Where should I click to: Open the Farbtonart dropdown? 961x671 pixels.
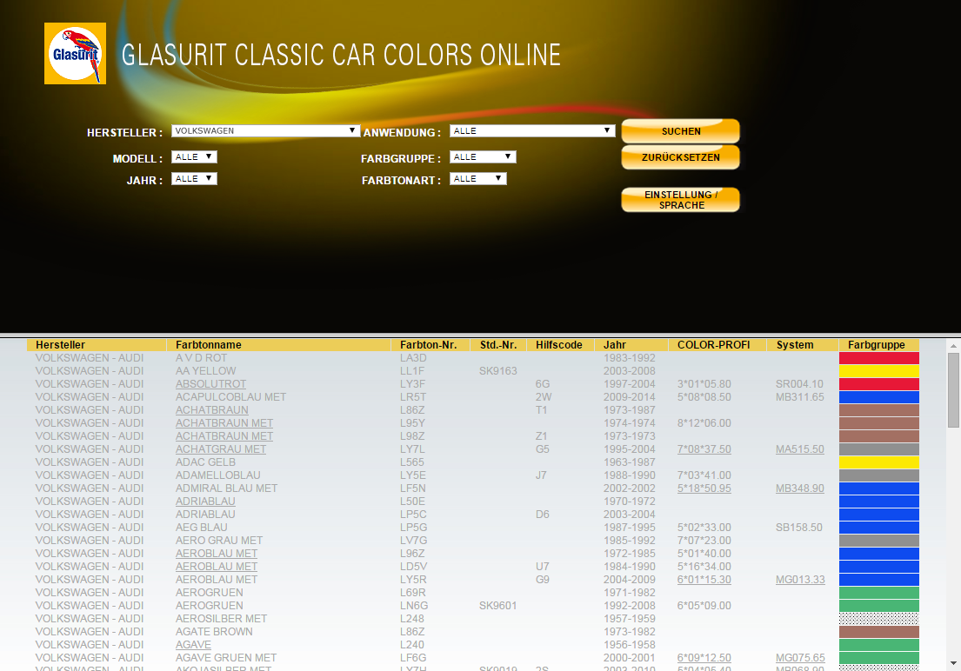[478, 178]
